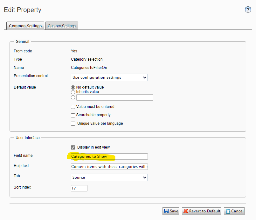The width and height of the screenshot is (256, 220).
Task: Select the Common Settings tab
Action: click(25, 26)
